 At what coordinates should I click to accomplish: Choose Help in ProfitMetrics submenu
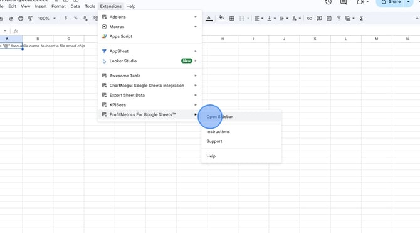click(x=241, y=156)
